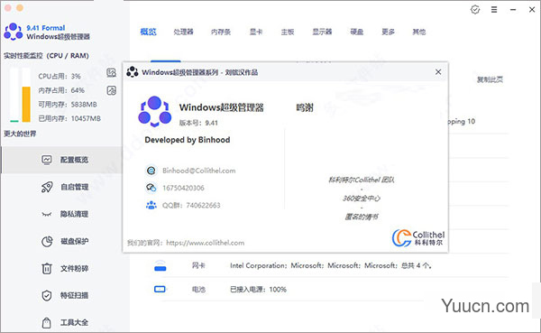Open the 自启管理 rocket icon
541x333 pixels.
coord(47,187)
